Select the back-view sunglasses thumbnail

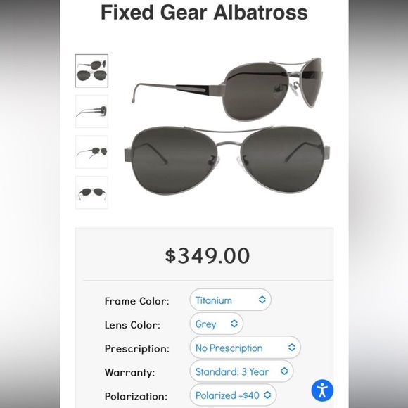91,193
